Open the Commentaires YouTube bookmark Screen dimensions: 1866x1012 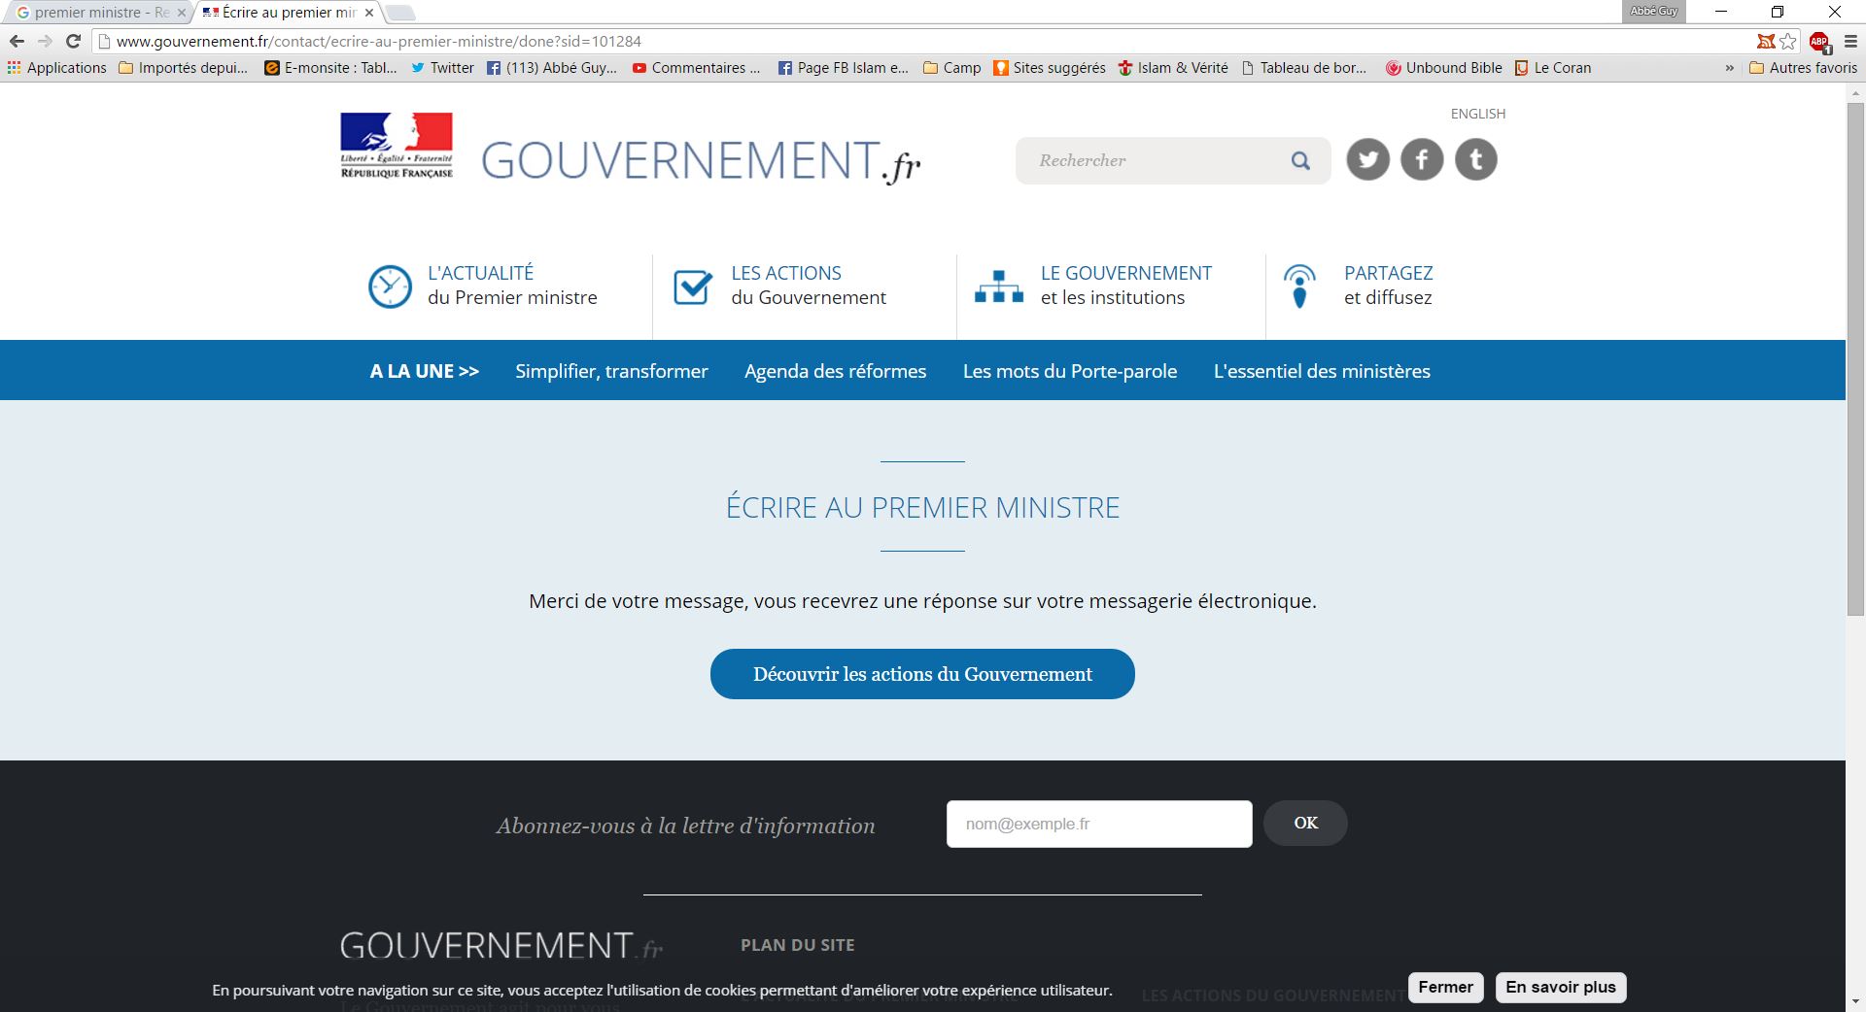[697, 68]
